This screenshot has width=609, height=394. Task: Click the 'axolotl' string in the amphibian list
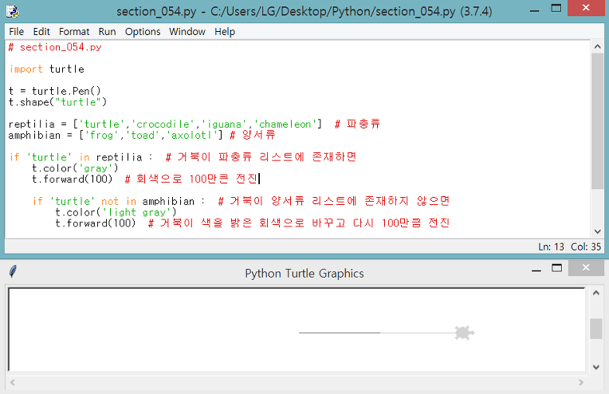click(192, 136)
